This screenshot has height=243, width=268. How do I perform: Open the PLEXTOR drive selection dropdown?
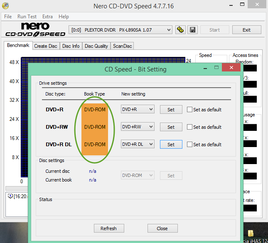tap(120, 30)
